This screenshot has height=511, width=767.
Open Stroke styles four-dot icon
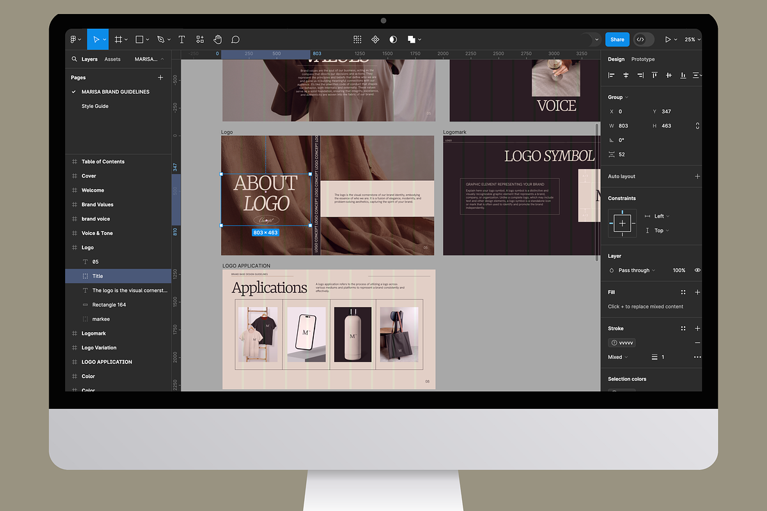pyautogui.click(x=683, y=328)
